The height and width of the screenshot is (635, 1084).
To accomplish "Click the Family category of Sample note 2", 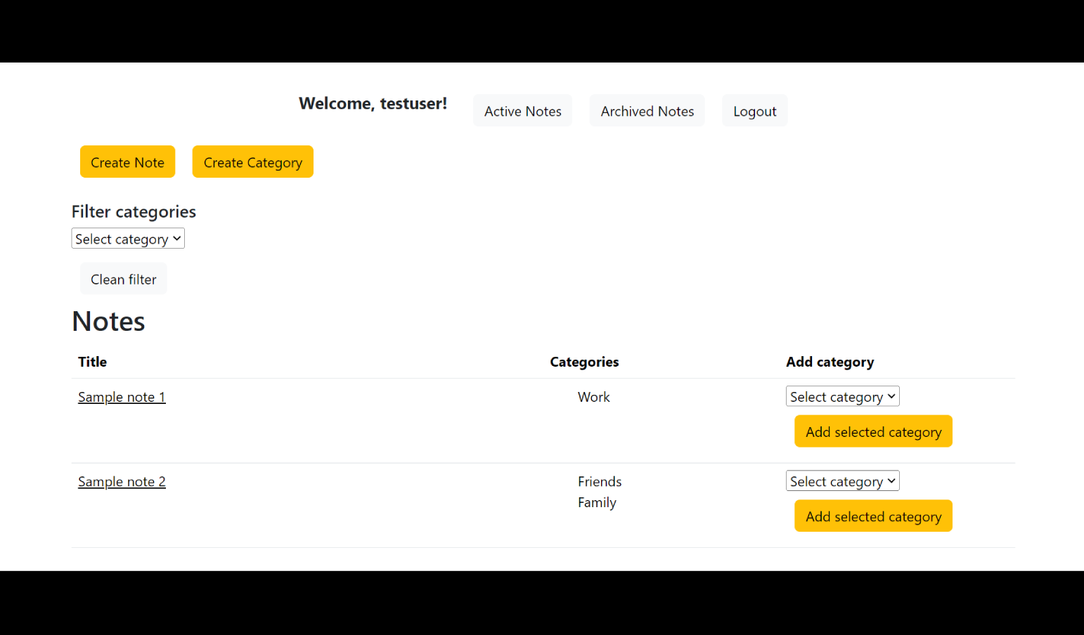I will (597, 503).
